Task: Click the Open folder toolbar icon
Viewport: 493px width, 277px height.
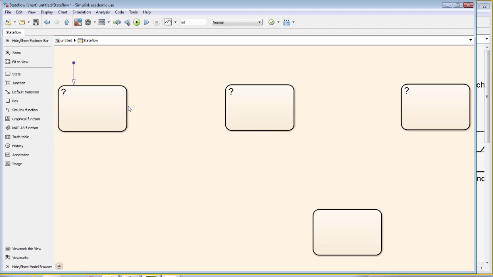Action: tap(22, 22)
